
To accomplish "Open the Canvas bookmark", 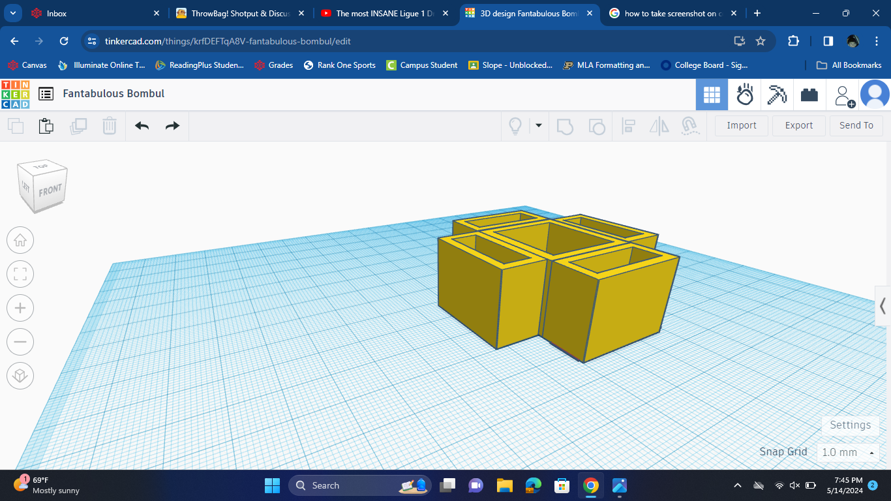I will 27,65.
